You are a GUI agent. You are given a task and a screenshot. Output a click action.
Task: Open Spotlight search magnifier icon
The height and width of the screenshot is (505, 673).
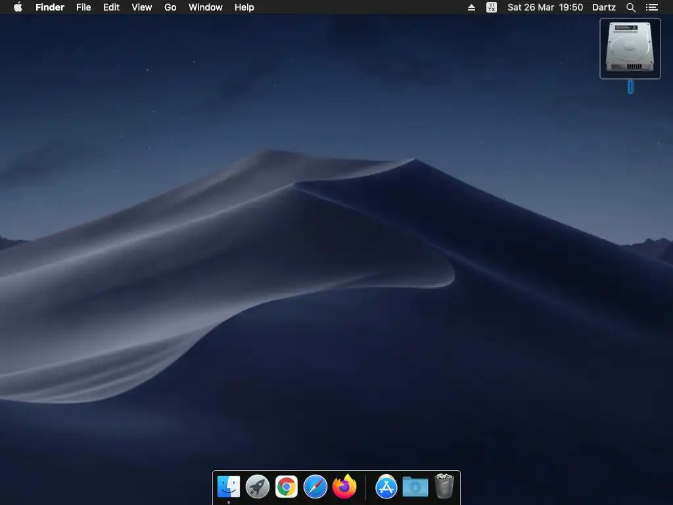tap(630, 7)
